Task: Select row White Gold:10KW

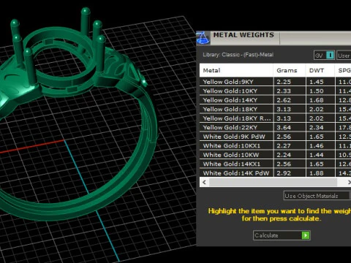Action: 275,155
